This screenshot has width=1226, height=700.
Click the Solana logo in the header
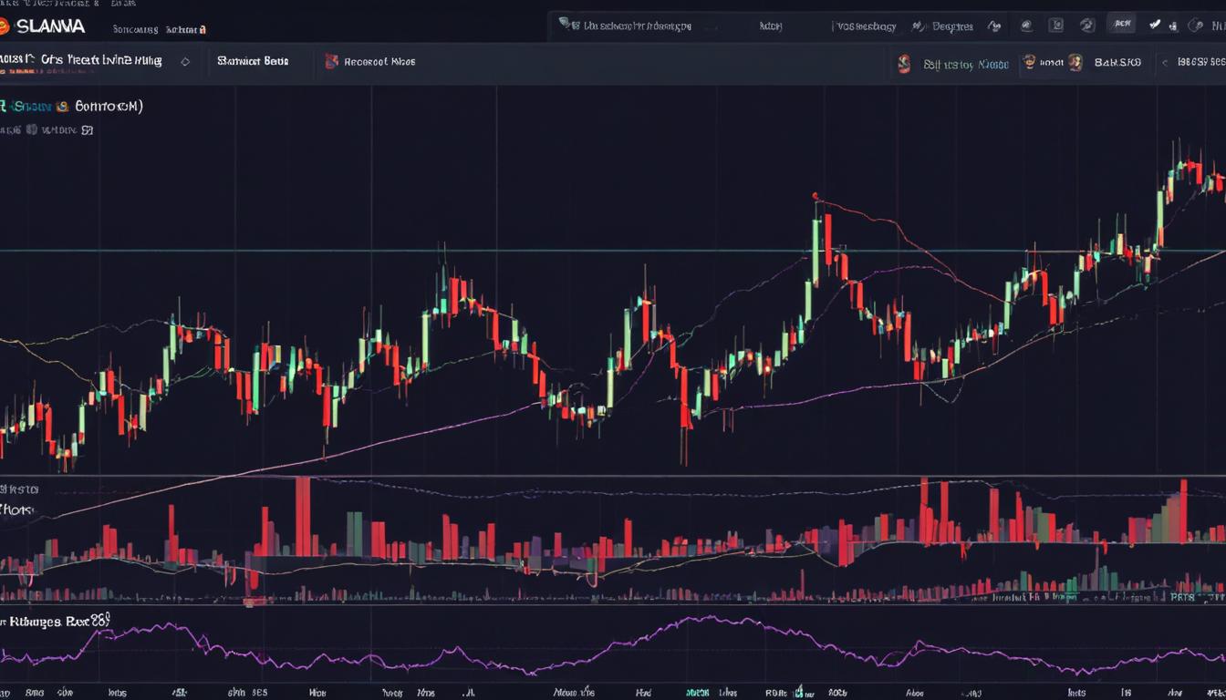click(x=9, y=26)
